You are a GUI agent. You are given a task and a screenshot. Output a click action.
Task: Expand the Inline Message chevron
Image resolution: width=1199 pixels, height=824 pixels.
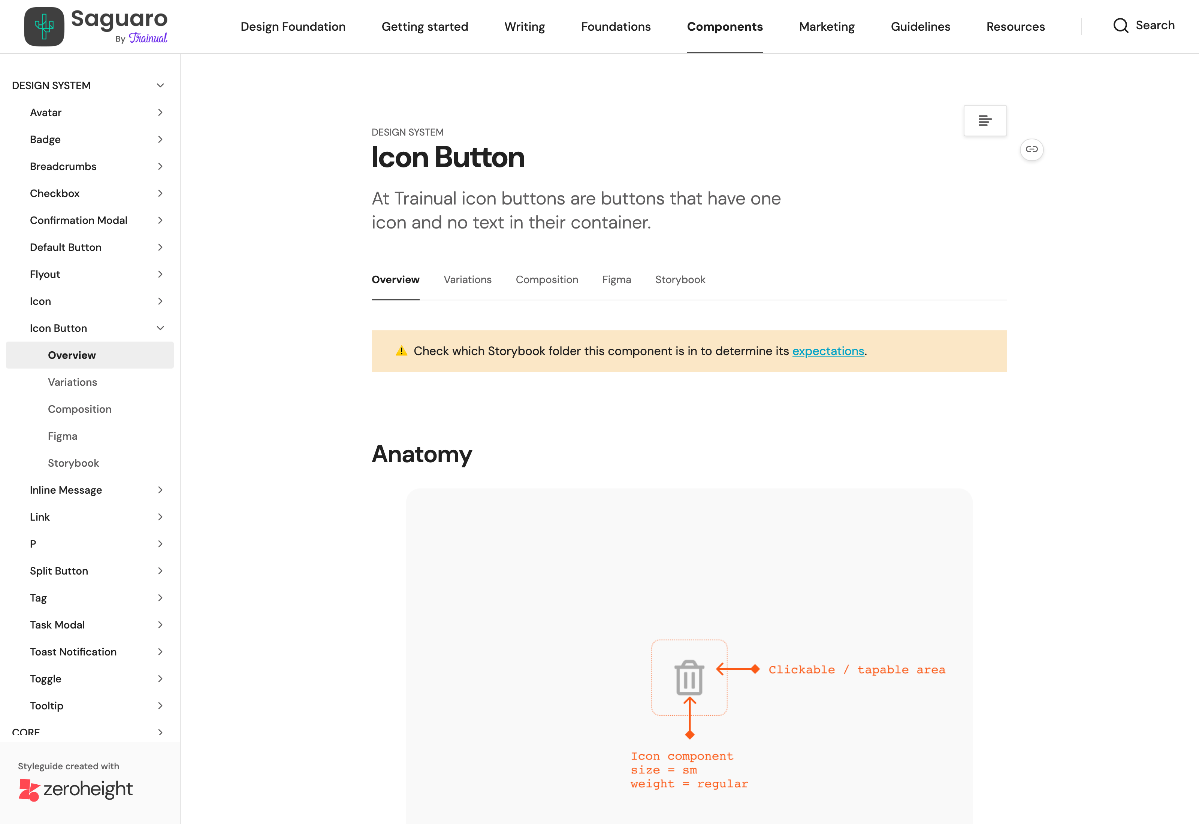(160, 490)
